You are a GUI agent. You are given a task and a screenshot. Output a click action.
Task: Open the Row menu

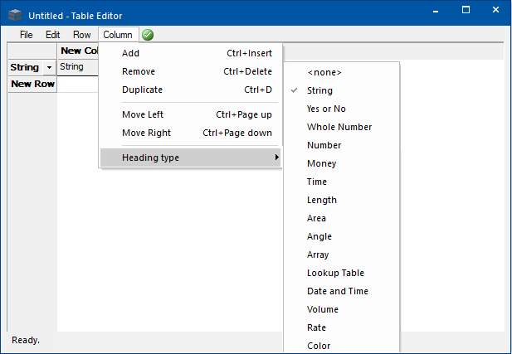click(x=81, y=35)
